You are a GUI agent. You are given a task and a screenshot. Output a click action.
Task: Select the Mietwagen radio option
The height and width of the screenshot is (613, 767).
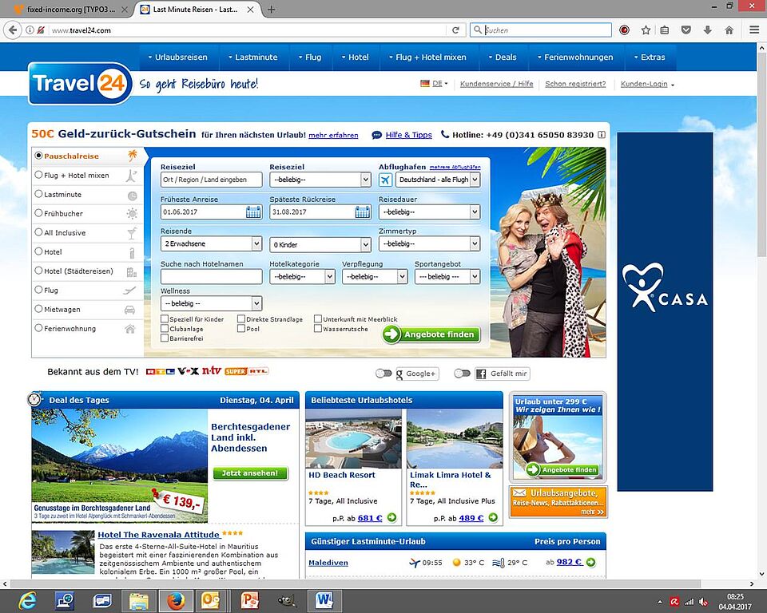point(38,309)
